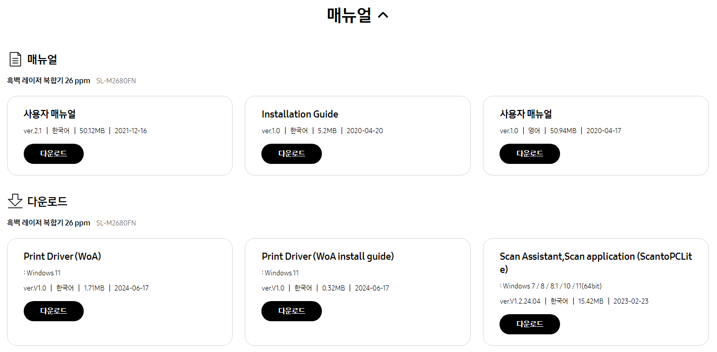
Task: Select the Print Driver (WoA) title text
Action: pyautogui.click(x=62, y=256)
